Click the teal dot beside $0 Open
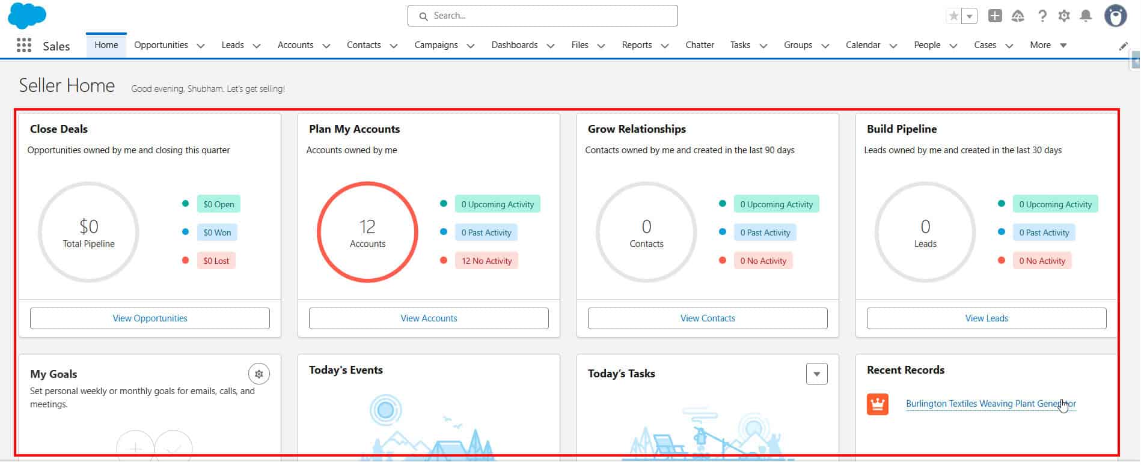Screen dimensions: 1141x465 185,204
